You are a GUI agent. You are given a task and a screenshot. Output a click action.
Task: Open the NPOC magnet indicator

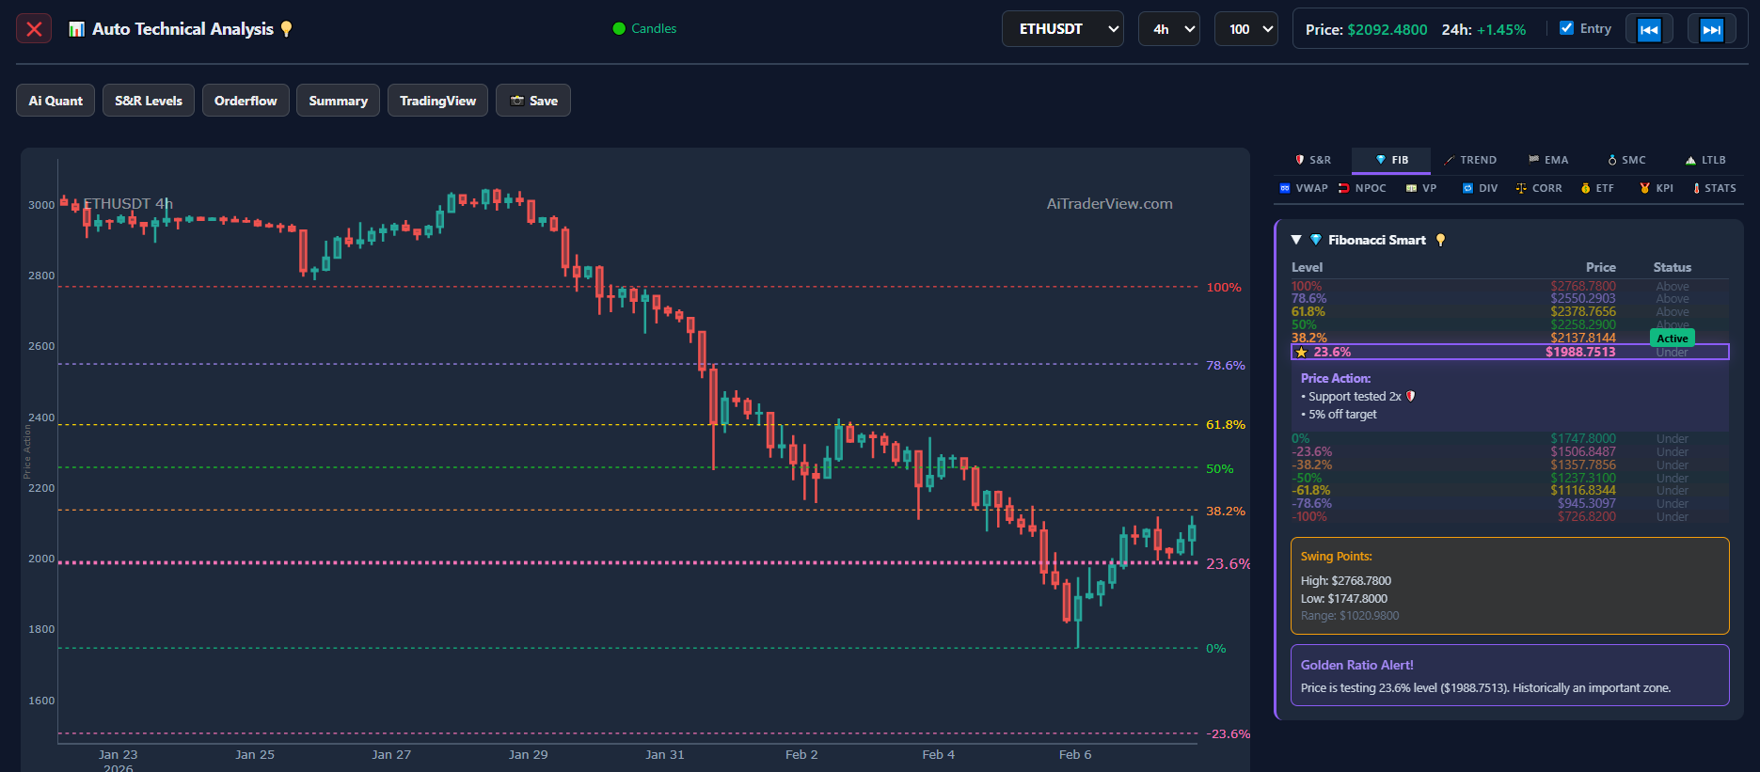click(x=1362, y=189)
